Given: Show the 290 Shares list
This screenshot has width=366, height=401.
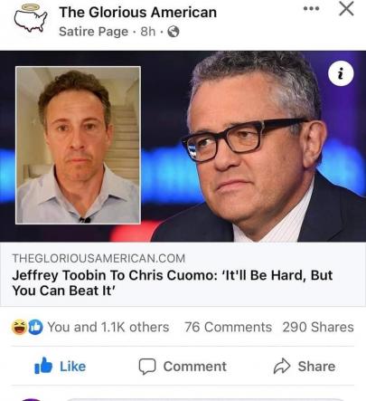Looking at the screenshot, I should [318, 327].
